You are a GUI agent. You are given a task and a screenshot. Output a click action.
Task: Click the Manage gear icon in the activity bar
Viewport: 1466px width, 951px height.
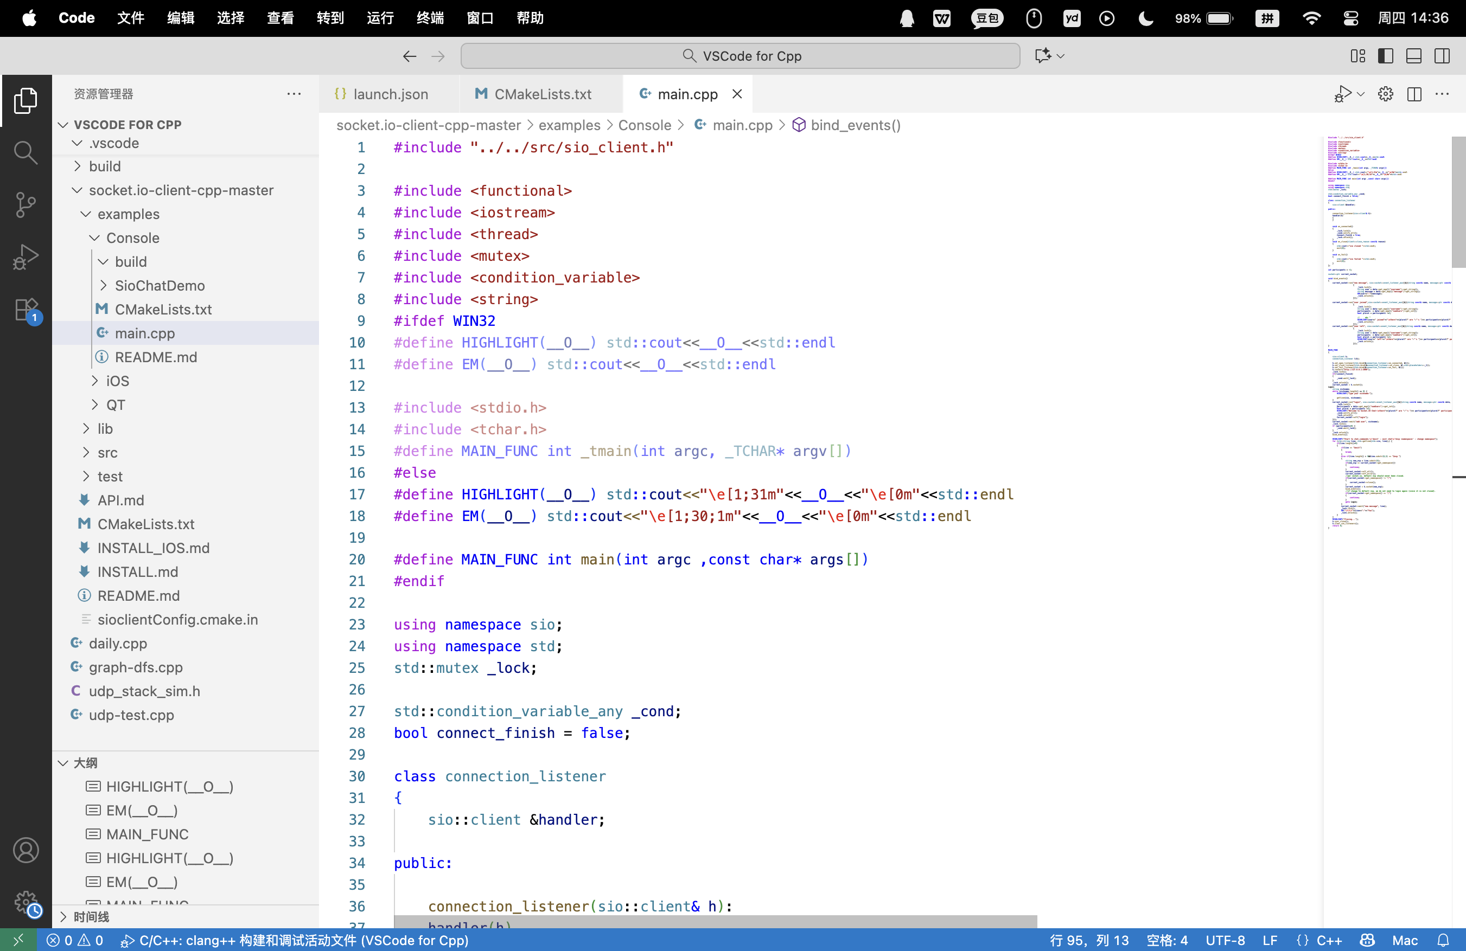[26, 902]
